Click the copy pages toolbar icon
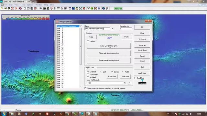 tap(41, 8)
